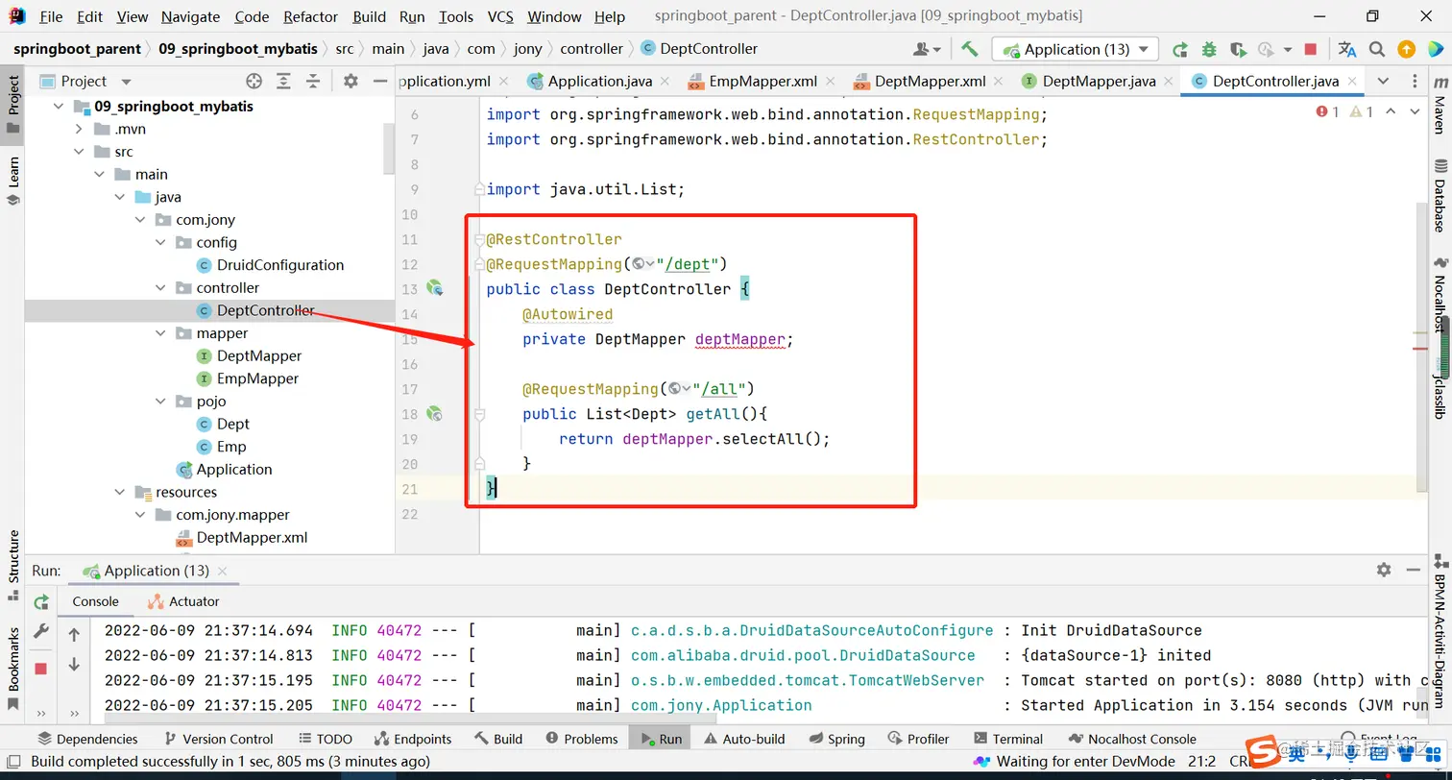Screen dimensions: 1452x780
Task: Open the Refactor menu
Action: [x=311, y=16]
